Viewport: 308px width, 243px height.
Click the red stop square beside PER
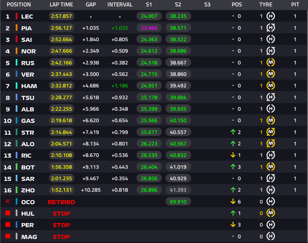(x=8, y=224)
